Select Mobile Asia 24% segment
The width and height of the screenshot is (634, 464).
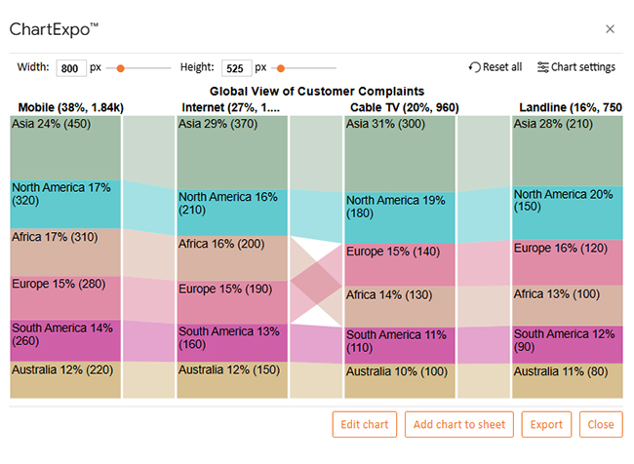coord(65,147)
